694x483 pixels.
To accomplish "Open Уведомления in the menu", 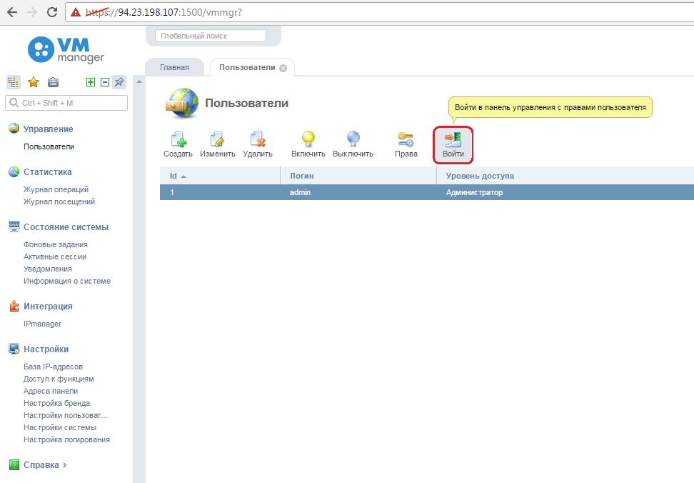I will pos(47,269).
